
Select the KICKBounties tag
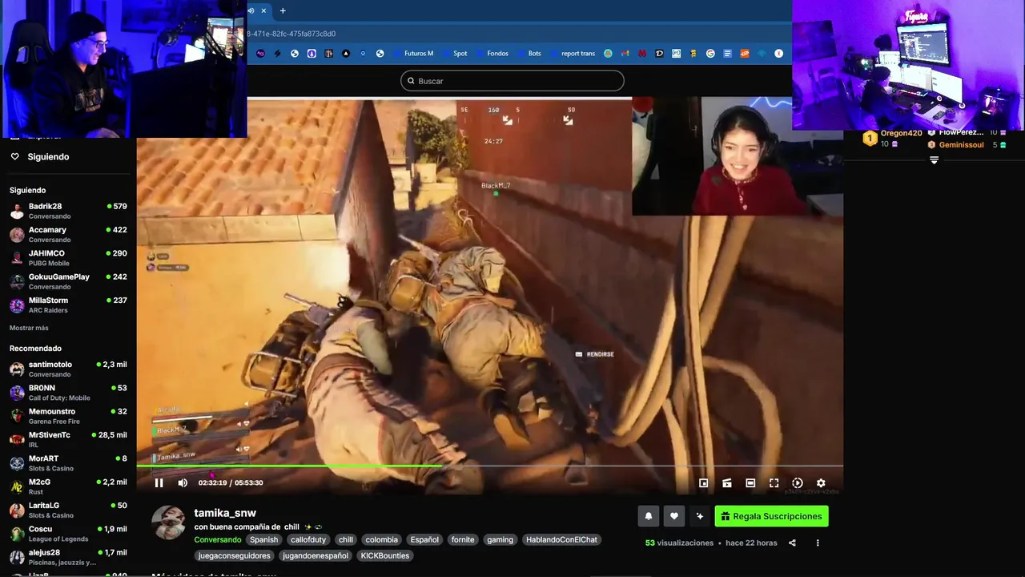pyautogui.click(x=385, y=555)
